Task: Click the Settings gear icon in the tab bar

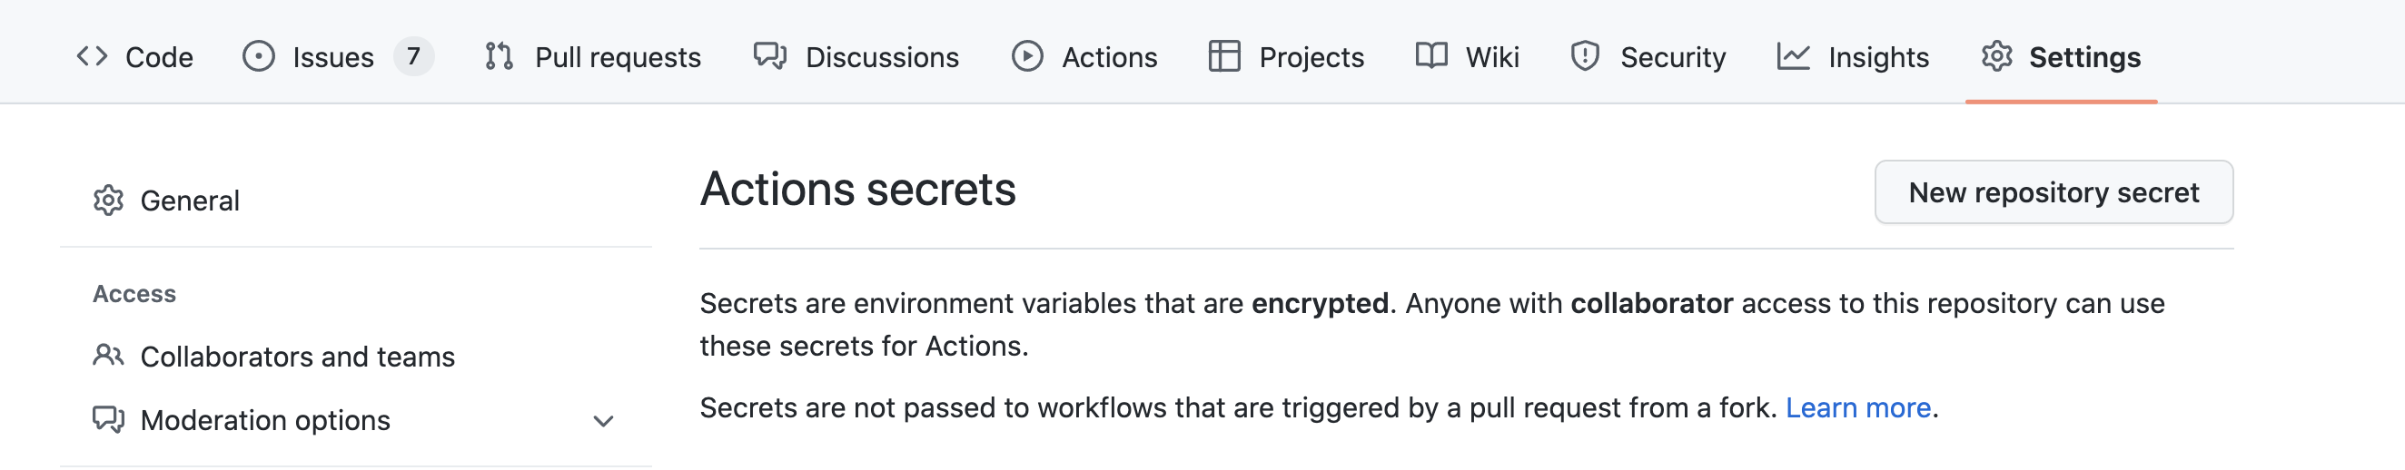Action: coord(1997,57)
